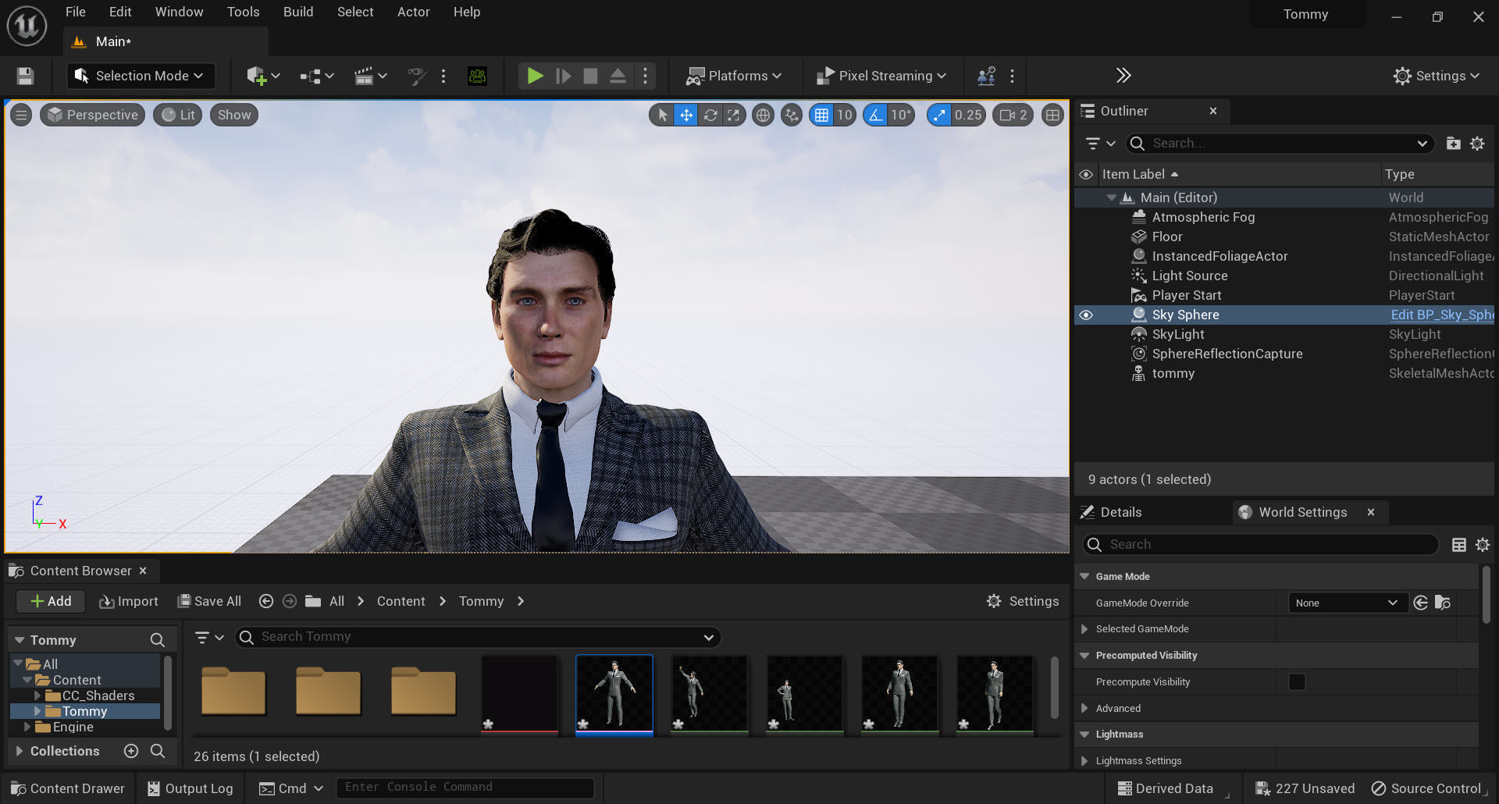
Task: Expand the Selected GameMode section
Action: click(1084, 629)
